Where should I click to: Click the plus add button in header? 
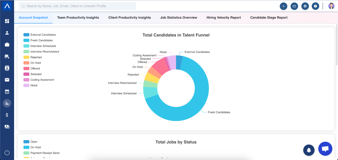pos(284,6)
